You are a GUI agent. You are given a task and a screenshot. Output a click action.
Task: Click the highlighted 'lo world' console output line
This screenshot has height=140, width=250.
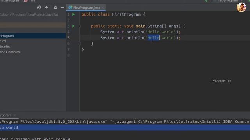[x=125, y=128]
